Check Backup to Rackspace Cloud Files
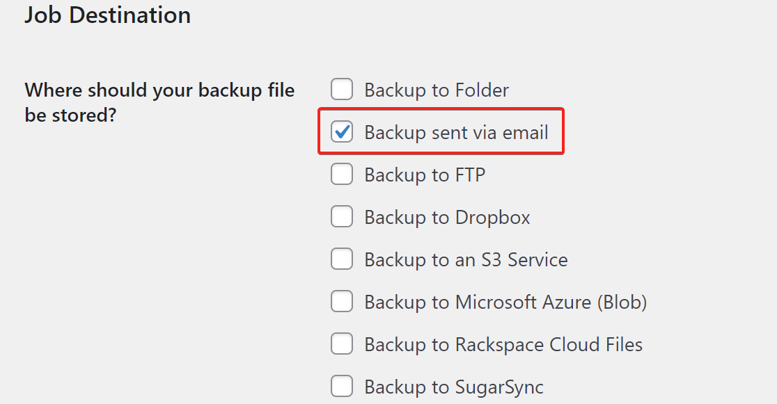Screen dimensions: 777x404 (342, 344)
